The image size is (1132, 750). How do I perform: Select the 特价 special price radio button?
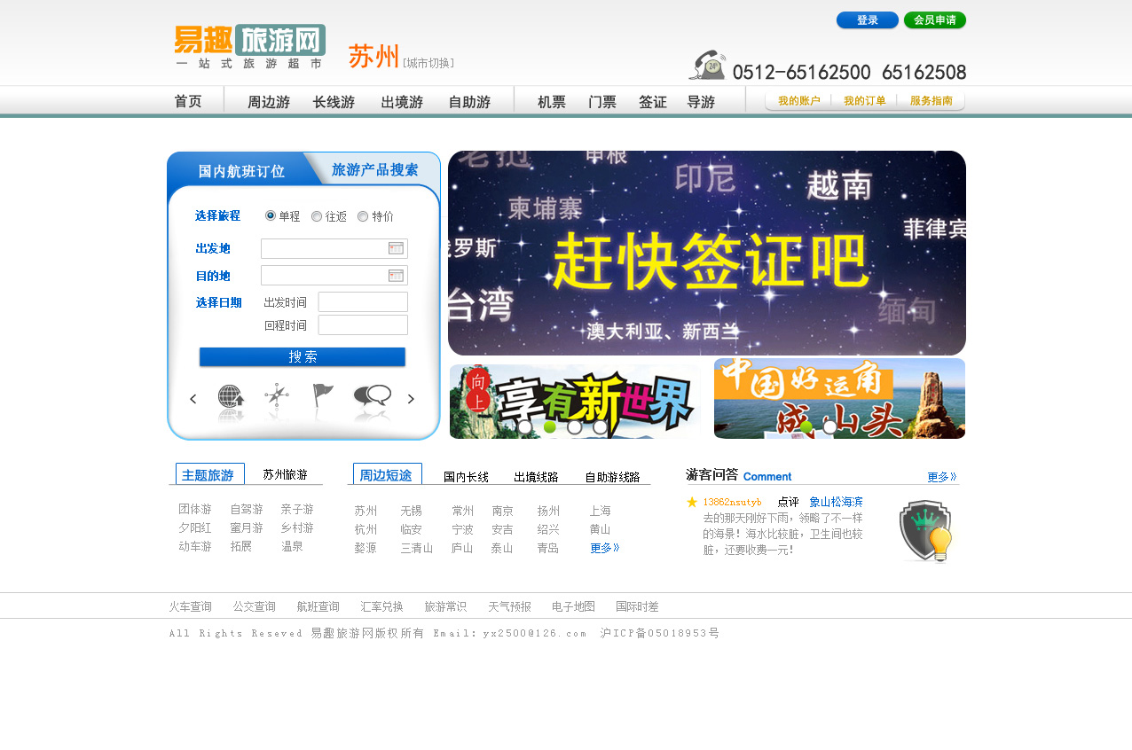[363, 216]
